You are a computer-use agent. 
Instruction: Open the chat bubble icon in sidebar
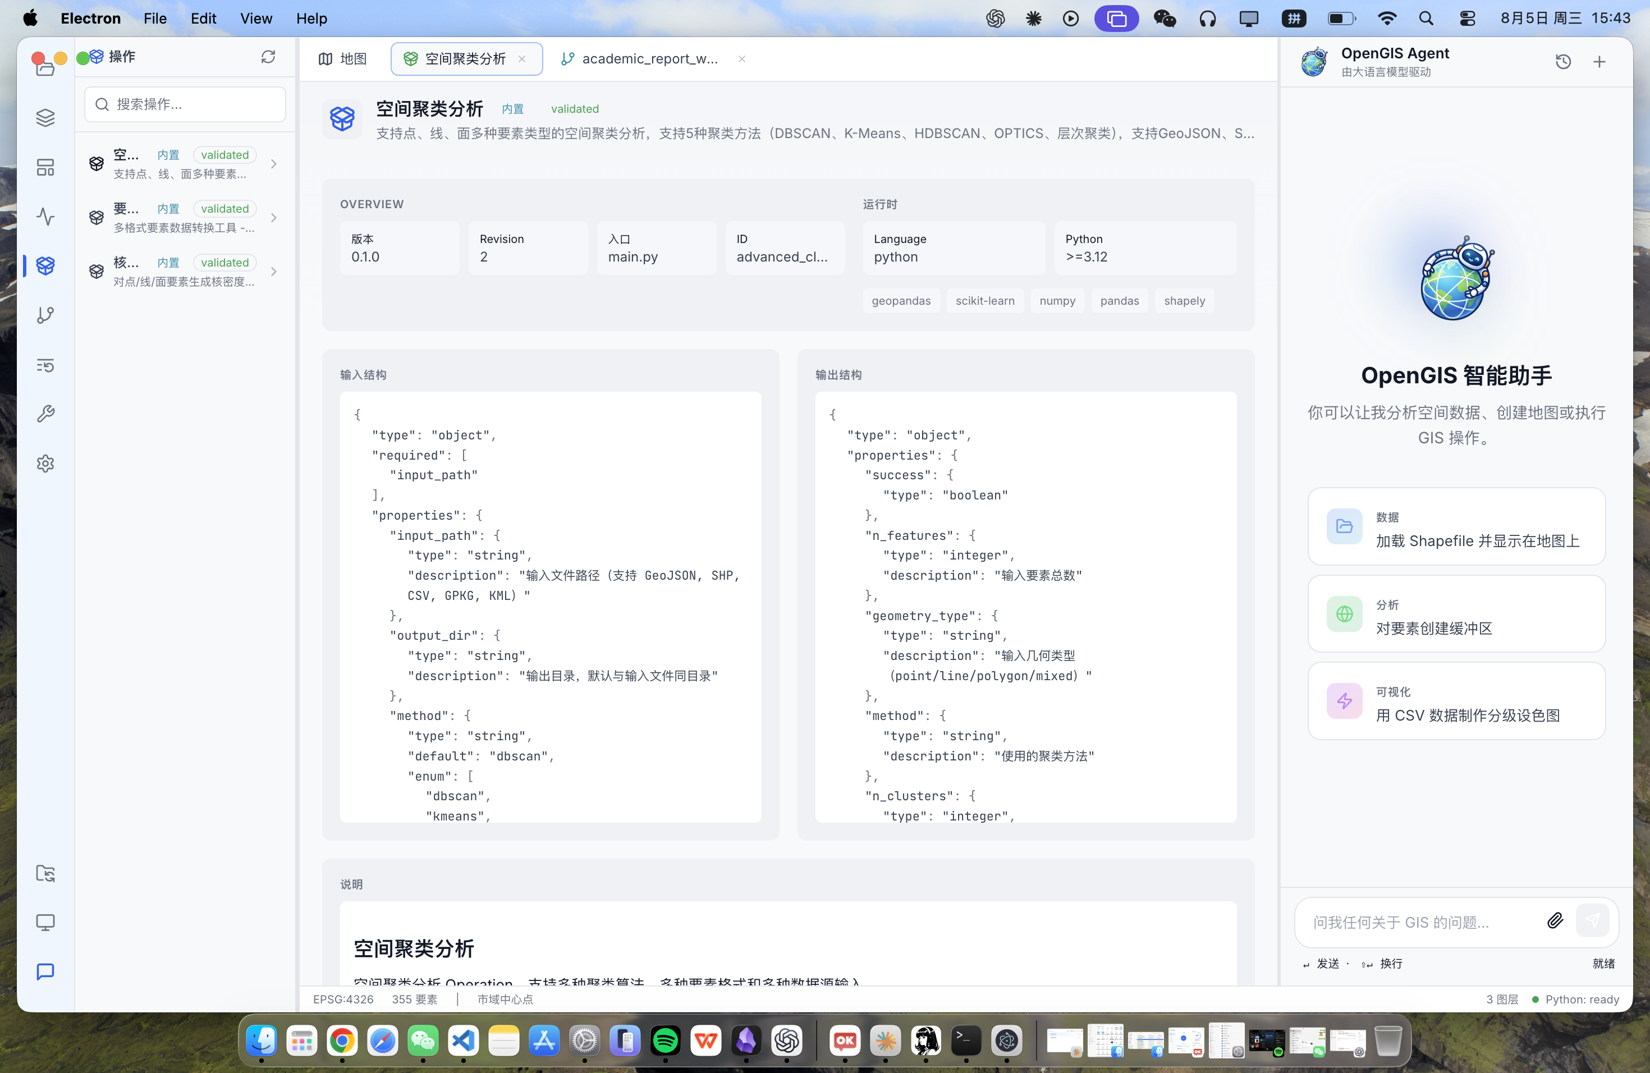[x=46, y=972]
